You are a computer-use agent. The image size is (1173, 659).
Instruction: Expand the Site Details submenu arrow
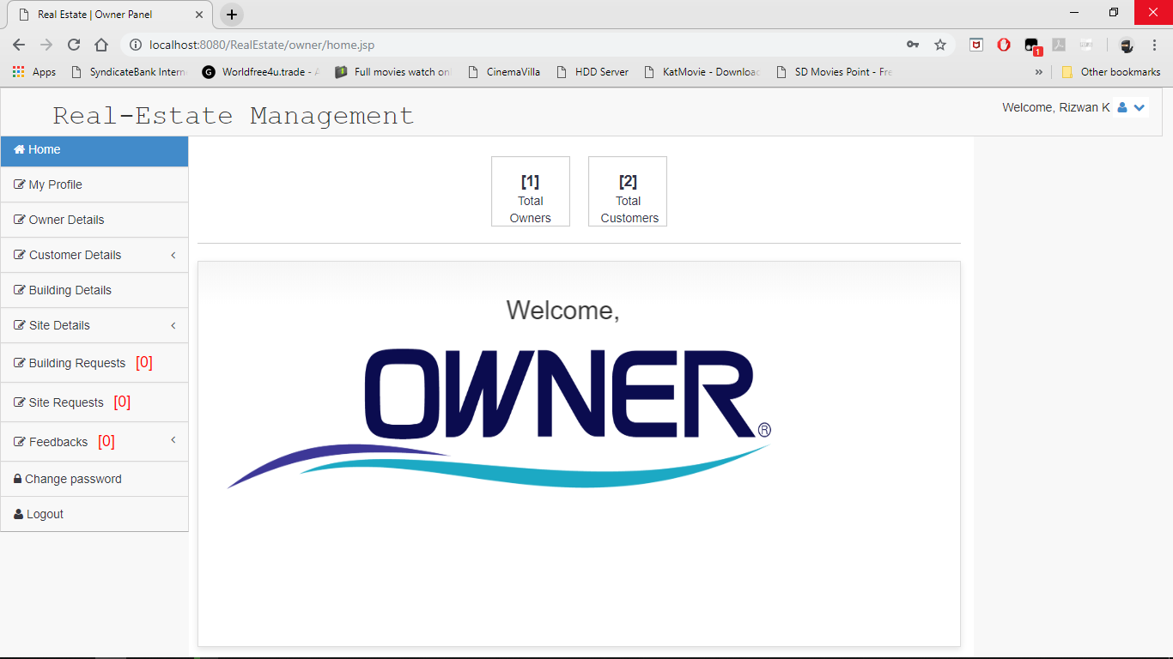(173, 325)
